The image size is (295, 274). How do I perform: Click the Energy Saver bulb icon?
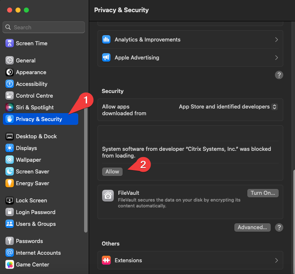click(x=9, y=183)
